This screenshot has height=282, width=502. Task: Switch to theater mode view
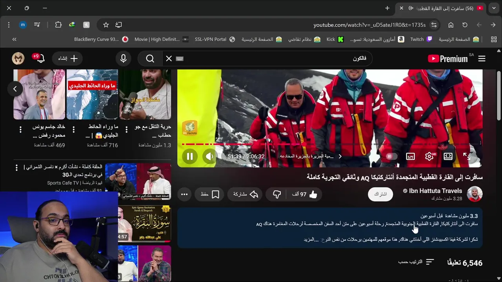point(448,156)
